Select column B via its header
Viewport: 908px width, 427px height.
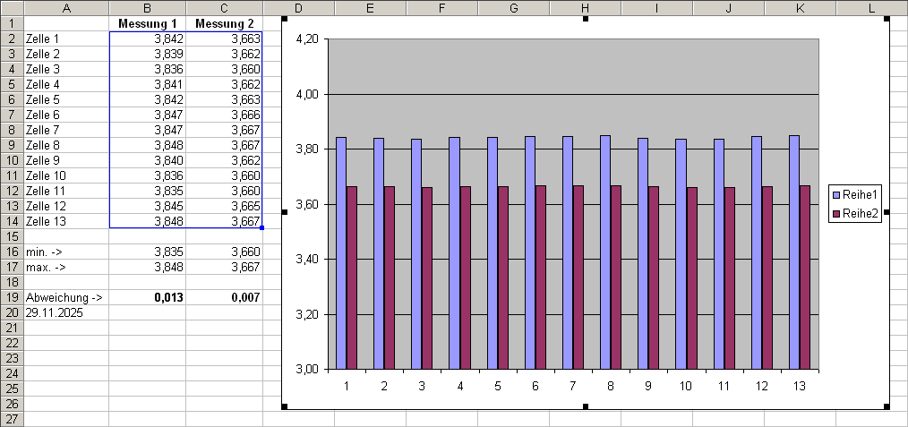point(148,8)
